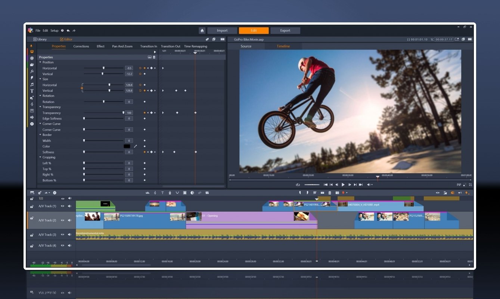The image size is (500, 299).
Task: Open the music note sound library icon
Action: (x=32, y=84)
